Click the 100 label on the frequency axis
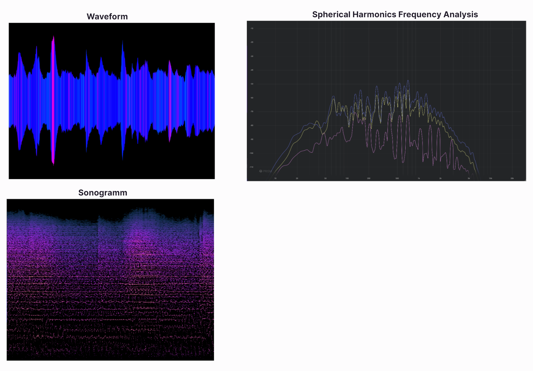The width and height of the screenshot is (533, 371). coord(347,179)
